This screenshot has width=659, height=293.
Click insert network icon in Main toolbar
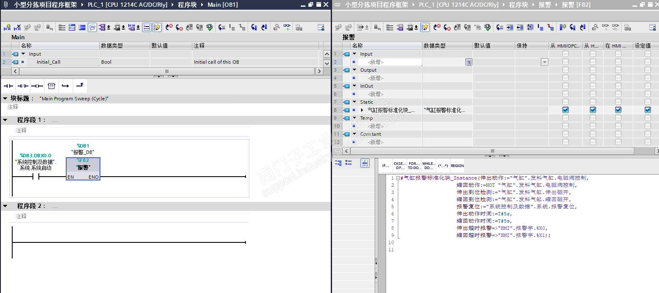click(7, 27)
